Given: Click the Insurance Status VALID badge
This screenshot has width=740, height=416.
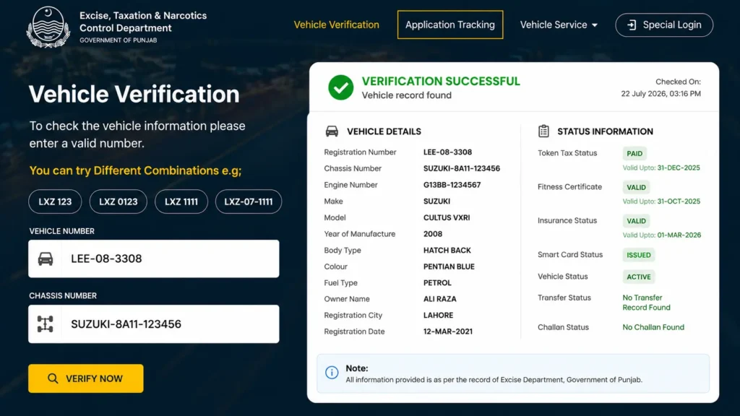Looking at the screenshot, I should pyautogui.click(x=636, y=221).
